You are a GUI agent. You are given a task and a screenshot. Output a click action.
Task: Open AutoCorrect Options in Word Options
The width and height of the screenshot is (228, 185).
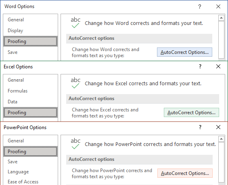(x=184, y=52)
